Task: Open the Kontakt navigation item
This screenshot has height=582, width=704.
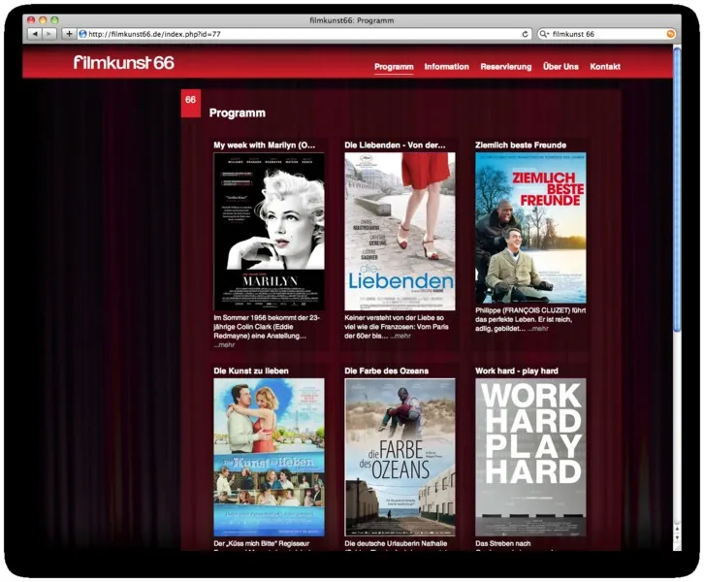Action: [605, 67]
